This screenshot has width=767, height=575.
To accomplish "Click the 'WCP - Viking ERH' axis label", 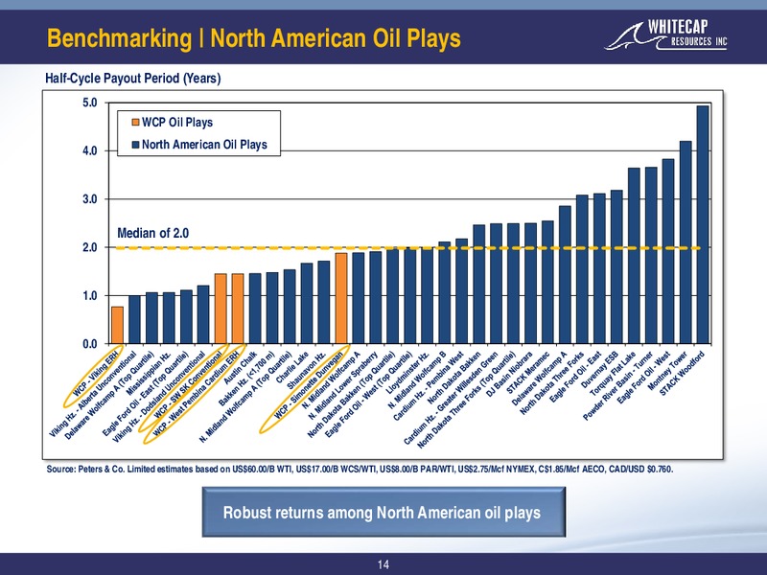I will (96, 373).
